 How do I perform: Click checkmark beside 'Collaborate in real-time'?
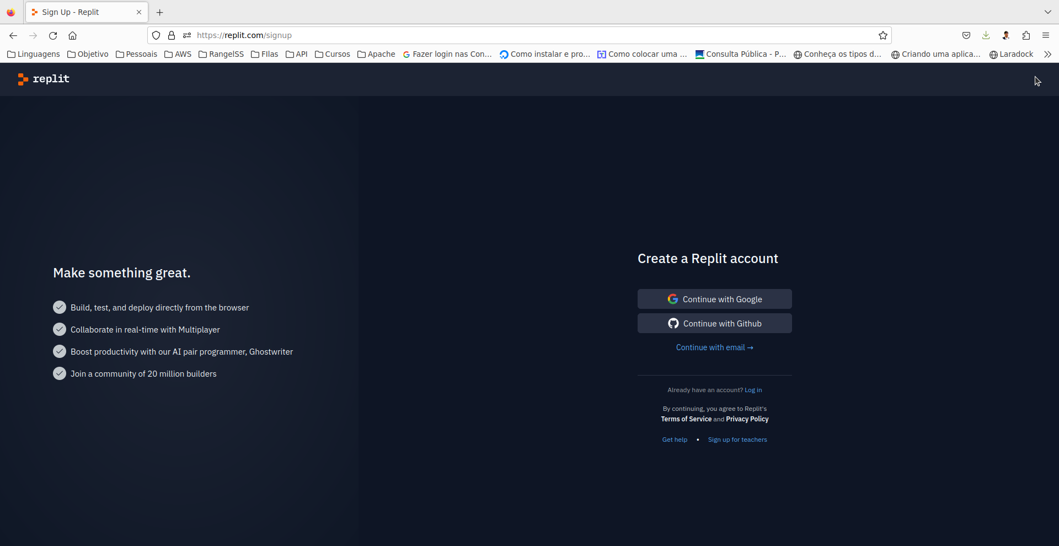(x=60, y=329)
